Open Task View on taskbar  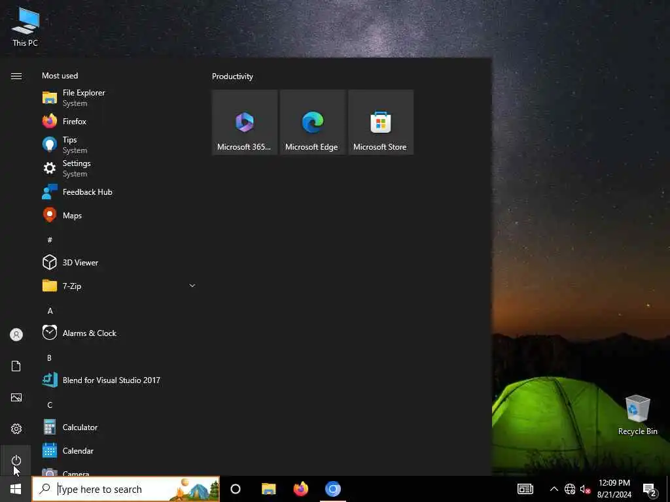tap(236, 489)
